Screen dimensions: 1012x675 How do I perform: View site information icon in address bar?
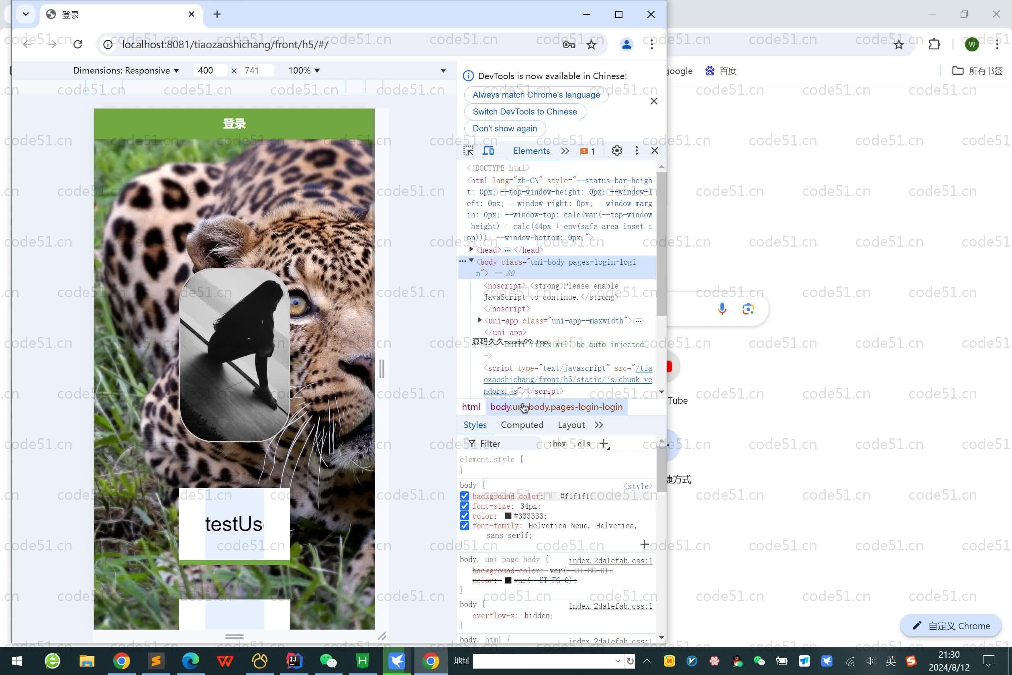tap(108, 45)
